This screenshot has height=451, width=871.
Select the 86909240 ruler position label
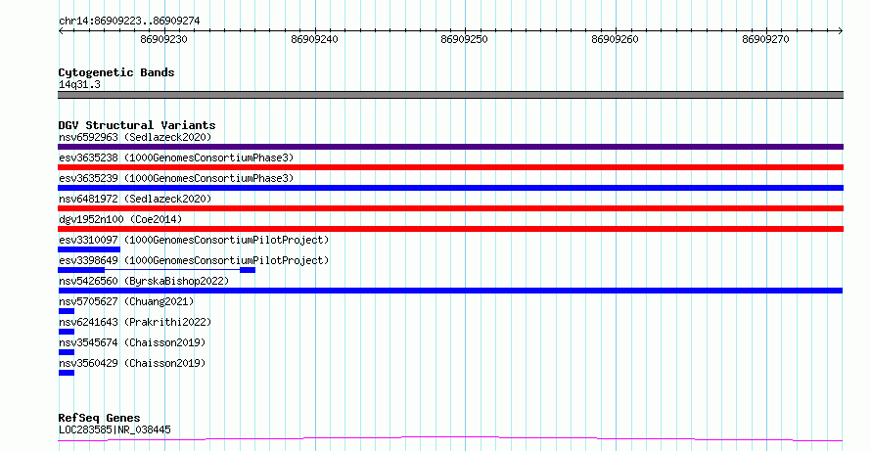(x=314, y=39)
